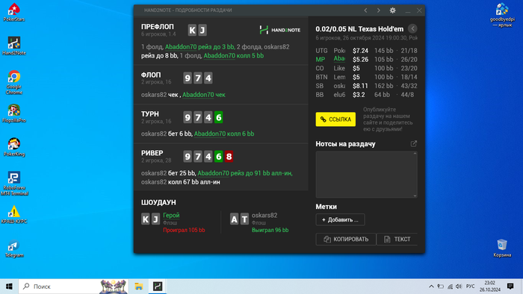Click Hand2Note taskbar icon
The image size is (523, 294).
click(158, 287)
